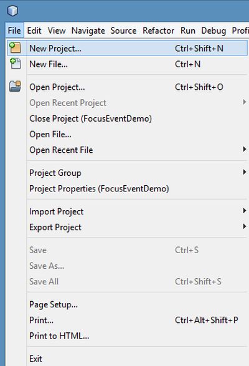This screenshot has height=366, width=249.
Task: Click the Open Project folder icon
Action: (x=15, y=87)
